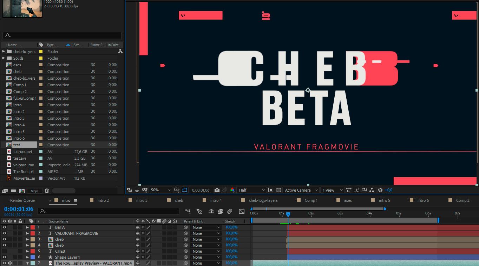Toggle Draft 3D mode
This screenshot has height=266, width=479.
(199, 211)
